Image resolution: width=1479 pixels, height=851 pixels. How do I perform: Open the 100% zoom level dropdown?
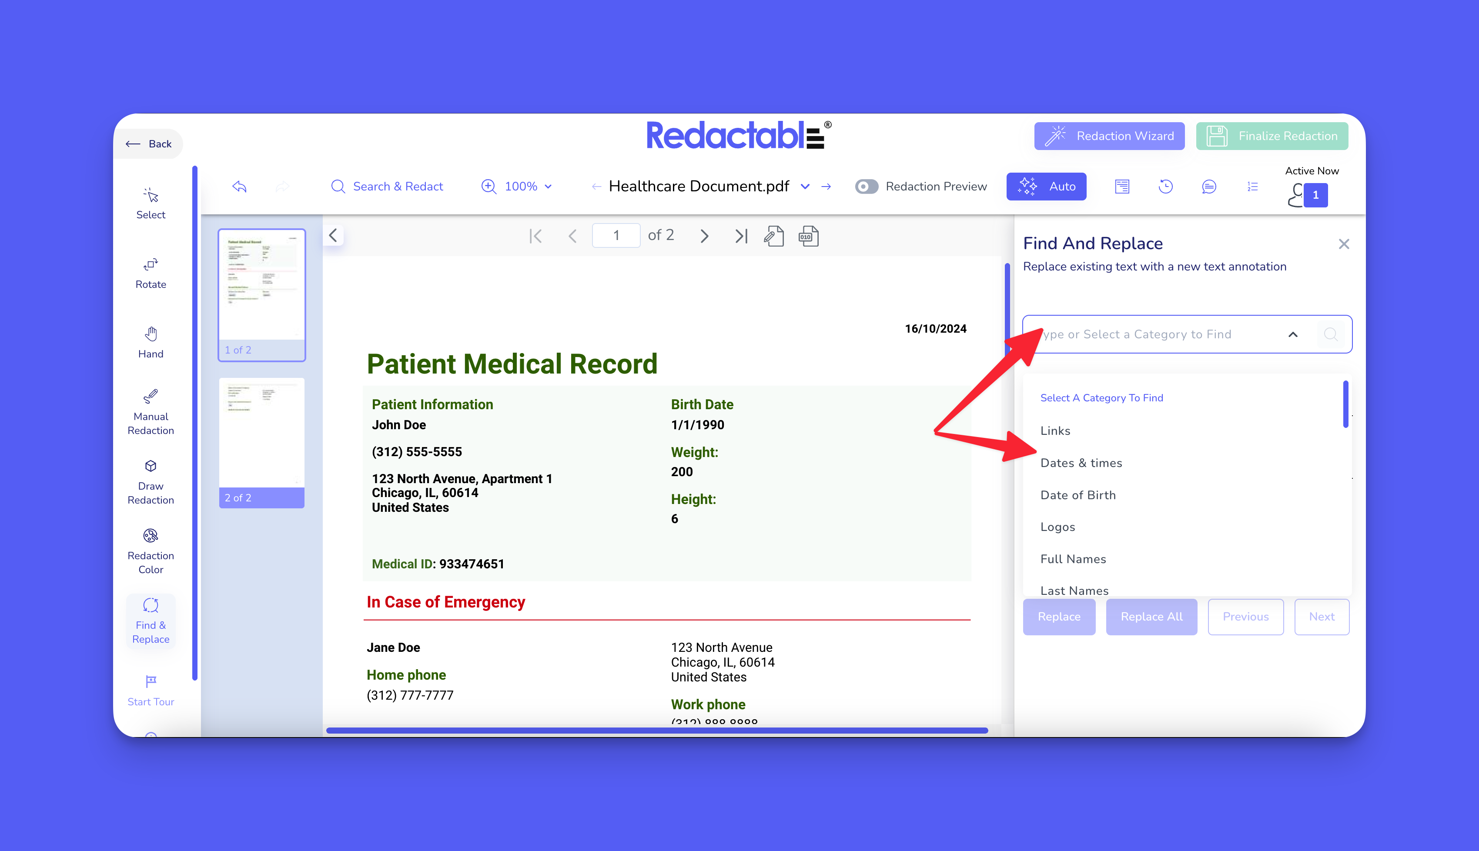[527, 187]
